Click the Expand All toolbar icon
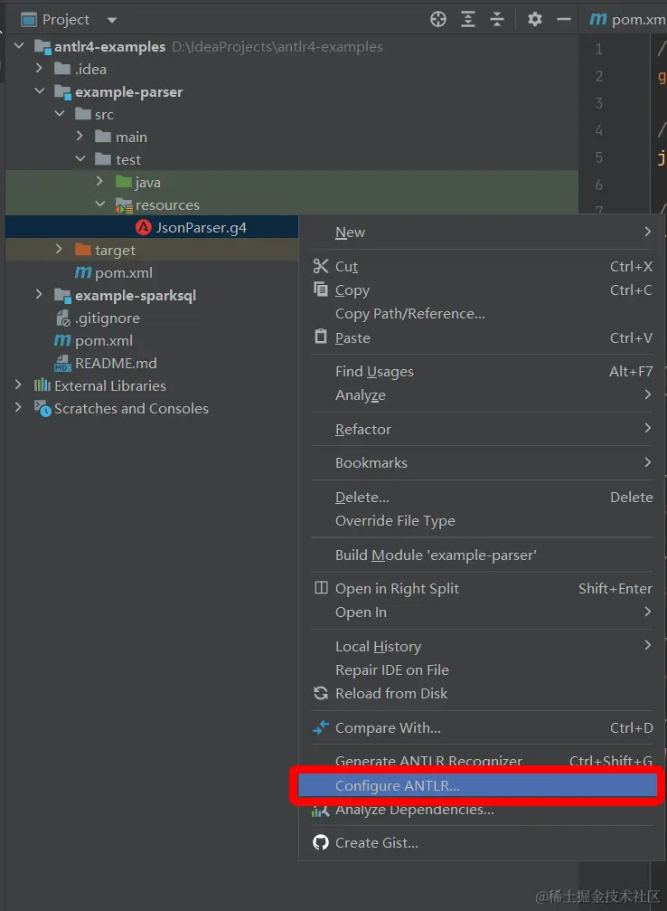667x911 pixels. (x=468, y=19)
